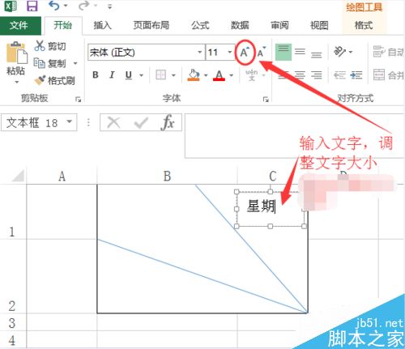The image size is (405, 349).
Task: Align text center horizontally
Action: tap(300, 74)
